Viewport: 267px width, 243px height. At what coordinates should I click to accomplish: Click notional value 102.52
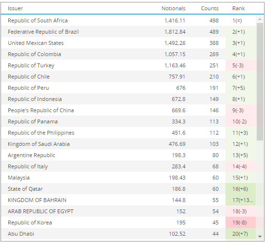(x=177, y=234)
